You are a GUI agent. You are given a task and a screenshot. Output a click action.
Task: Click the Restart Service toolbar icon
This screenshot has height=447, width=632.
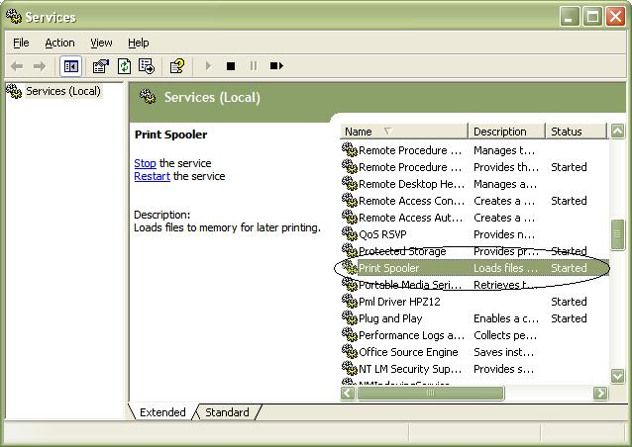276,65
